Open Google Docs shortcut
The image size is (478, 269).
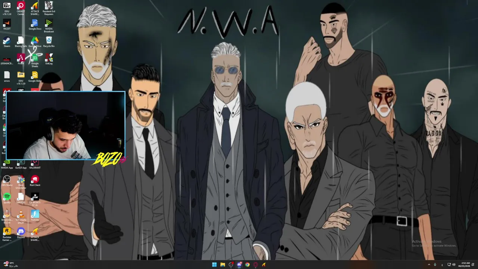coord(35,25)
